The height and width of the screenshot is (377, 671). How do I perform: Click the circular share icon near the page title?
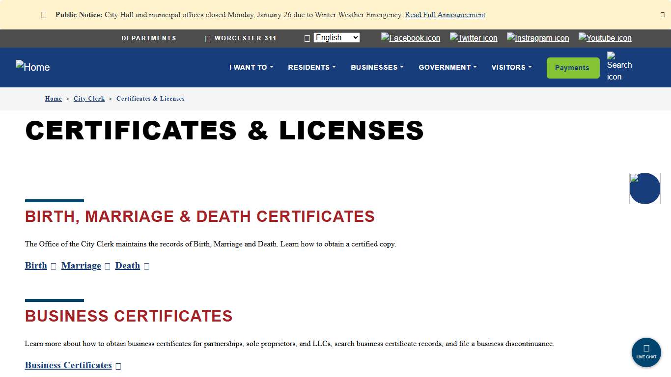[644, 188]
